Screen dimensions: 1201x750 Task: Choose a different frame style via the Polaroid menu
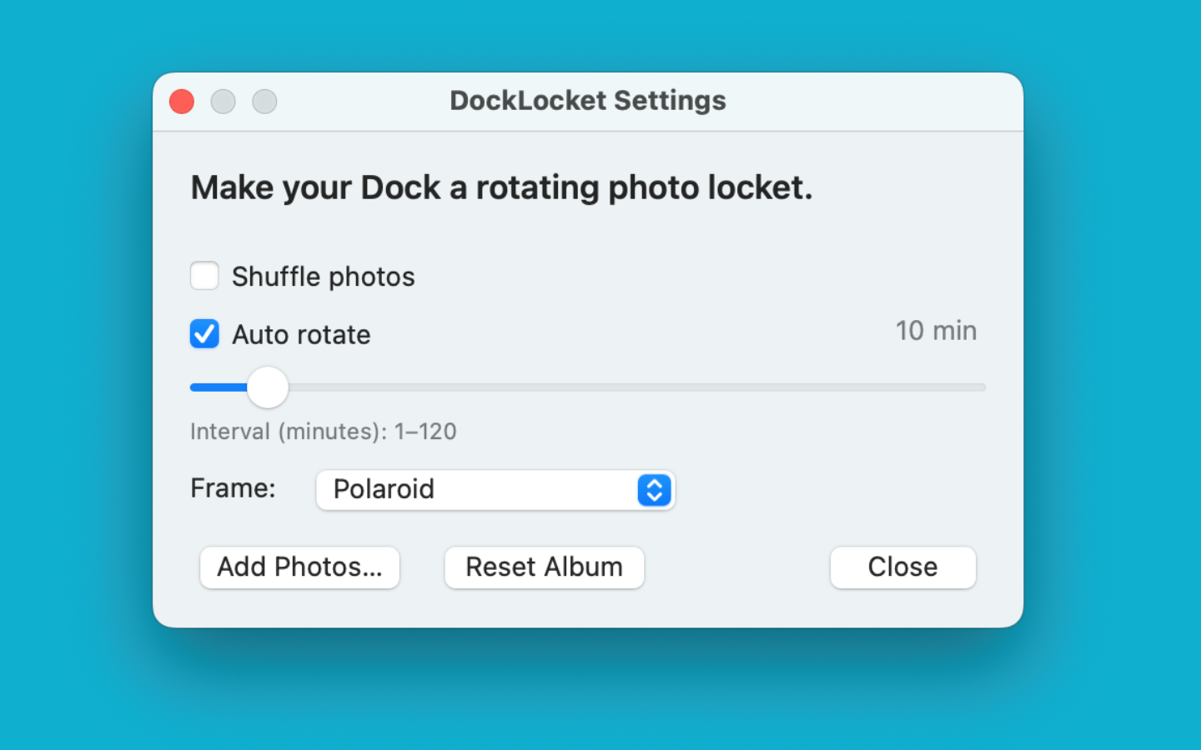click(495, 490)
